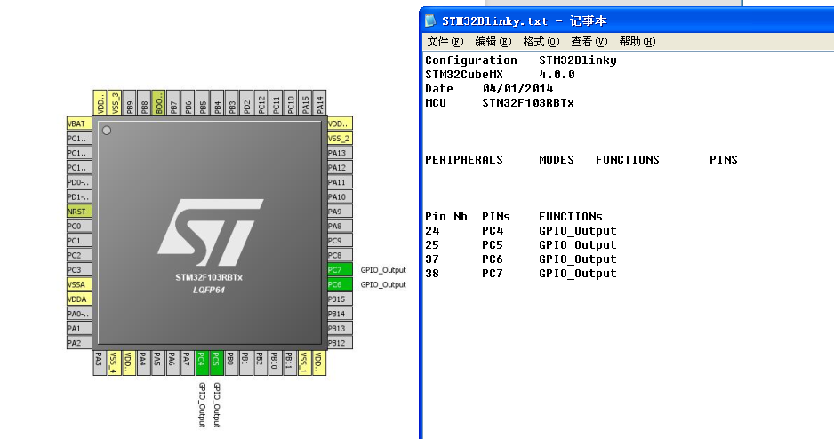Select the BOO.. pin at the top
Screen dimensions: 834x439
158,102
